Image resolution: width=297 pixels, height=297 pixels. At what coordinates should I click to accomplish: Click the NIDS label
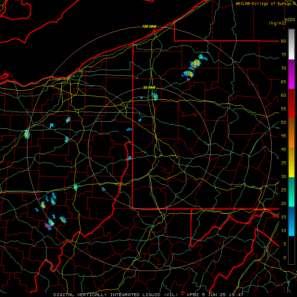pyautogui.click(x=290, y=20)
